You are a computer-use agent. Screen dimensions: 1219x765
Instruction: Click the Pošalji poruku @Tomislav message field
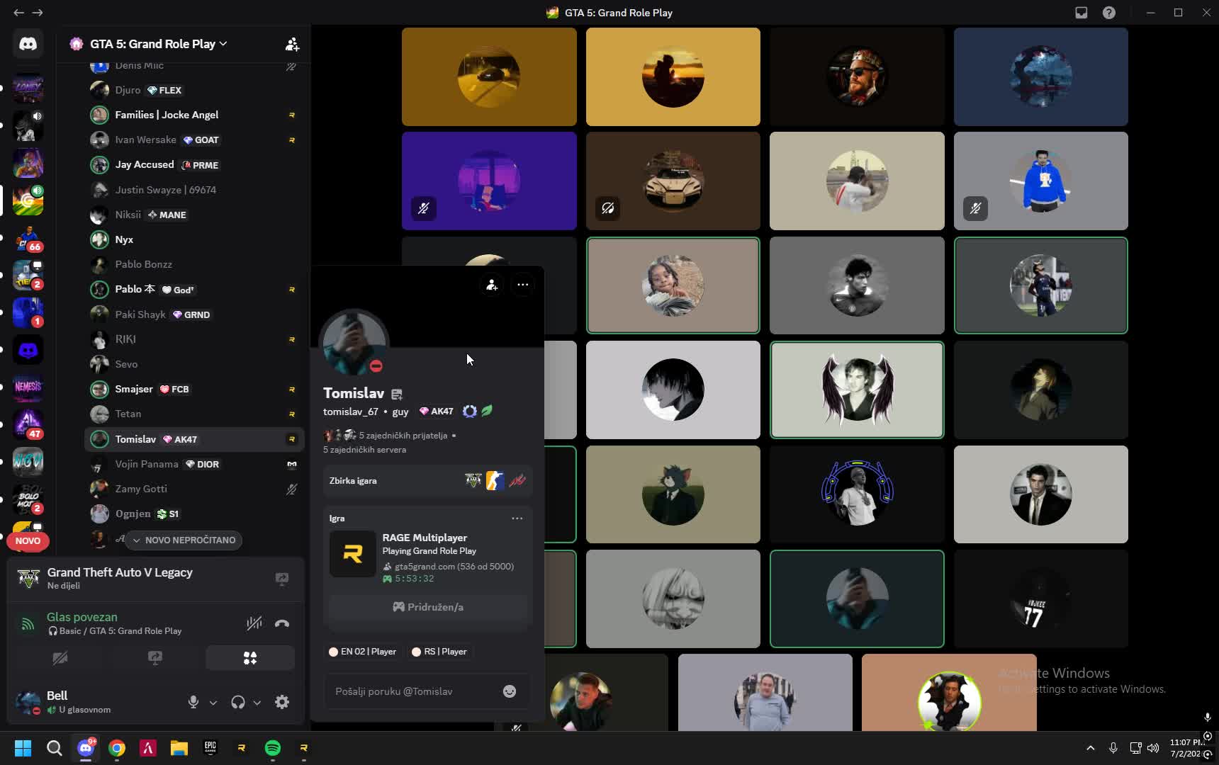[x=413, y=691]
